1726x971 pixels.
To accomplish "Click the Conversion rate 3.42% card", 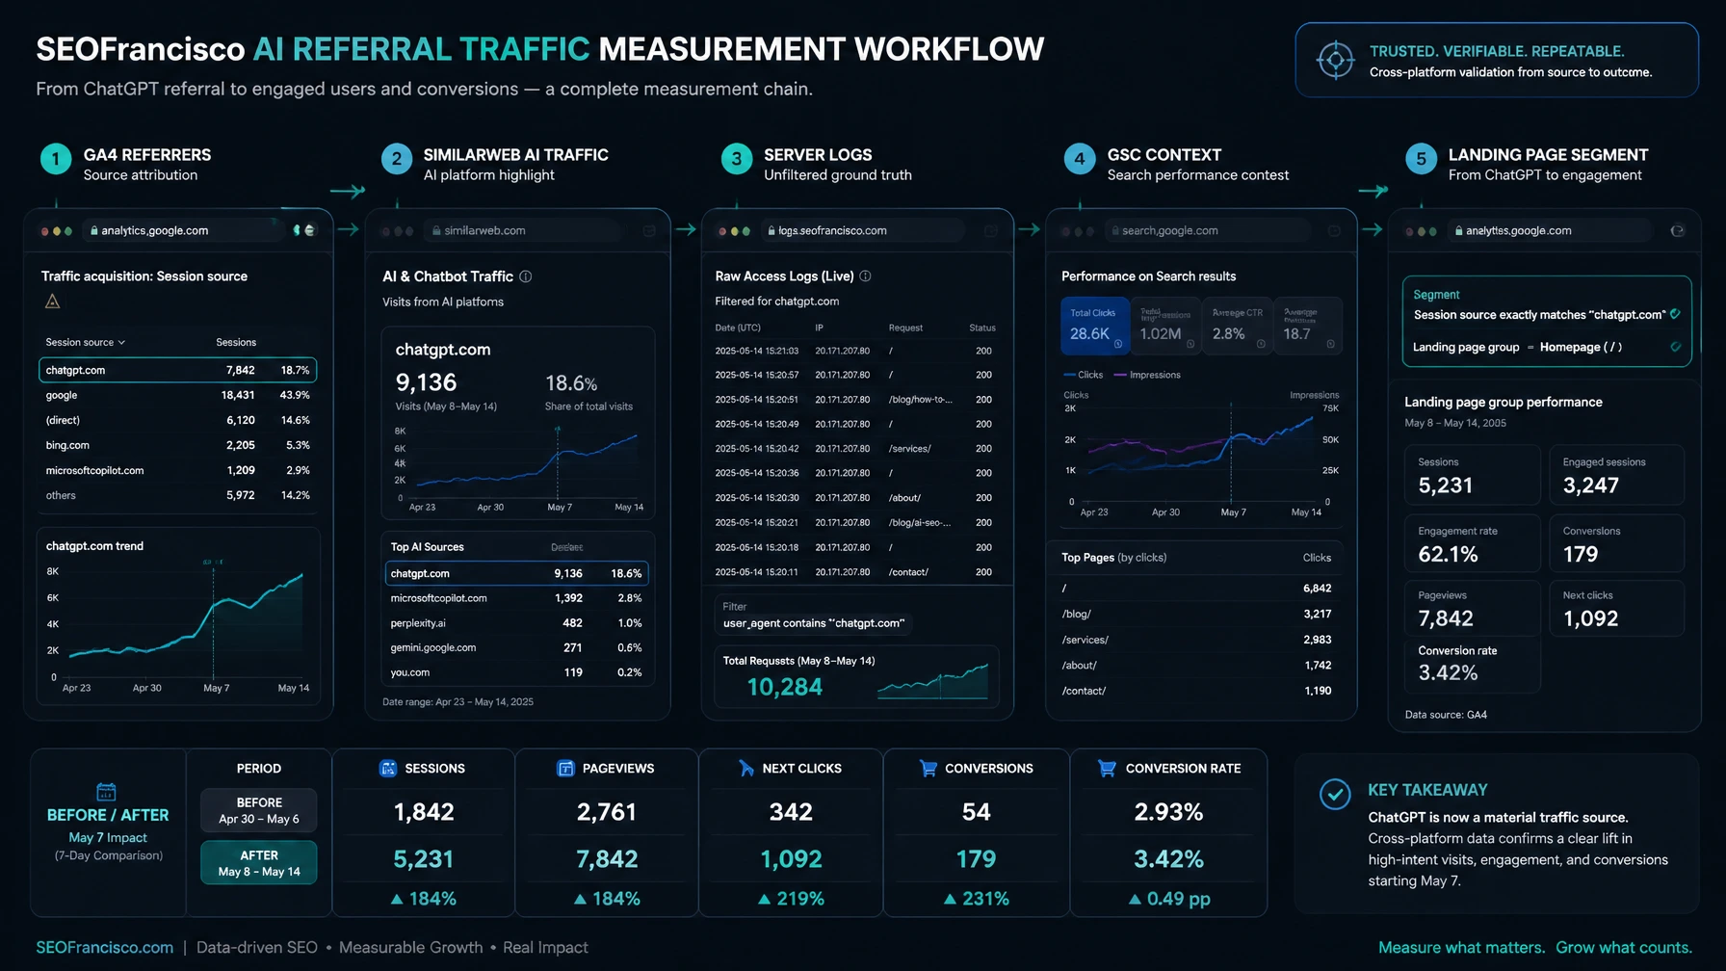I will click(1473, 664).
